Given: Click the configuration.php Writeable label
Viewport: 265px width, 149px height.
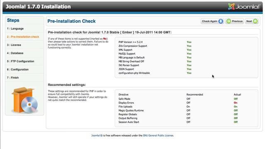Looking at the screenshot, I should [x=134, y=73].
